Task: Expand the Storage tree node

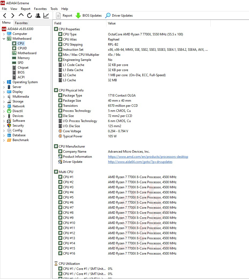Action: (x=4, y=101)
